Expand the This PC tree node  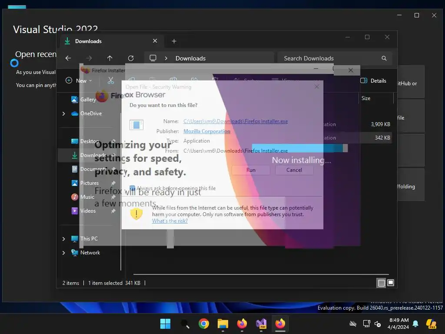pos(63,239)
